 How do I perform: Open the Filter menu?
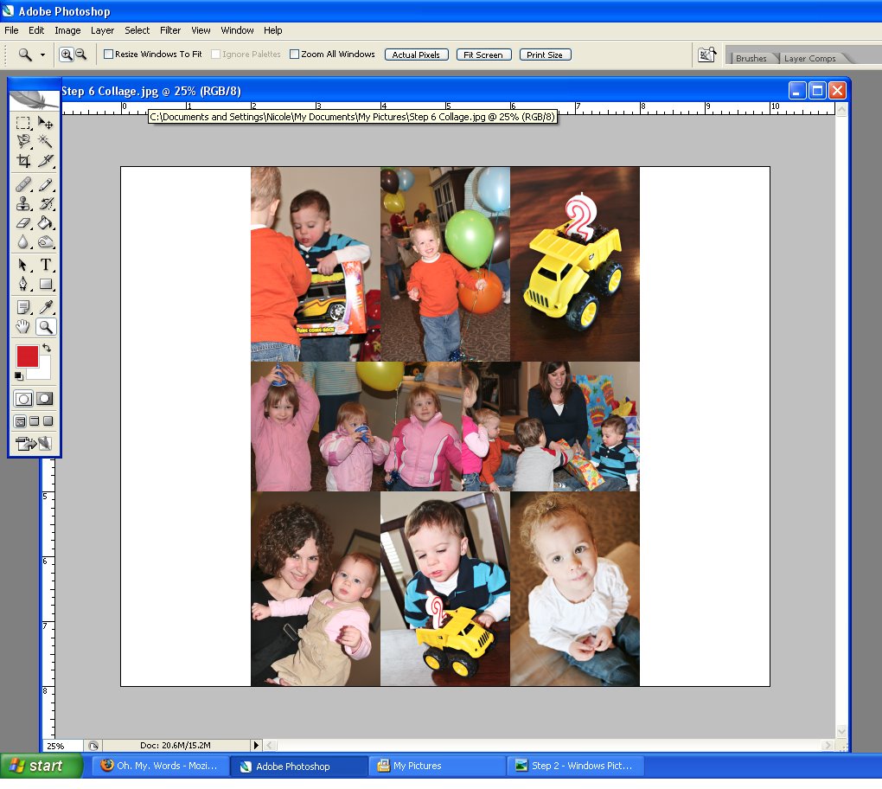tap(170, 30)
